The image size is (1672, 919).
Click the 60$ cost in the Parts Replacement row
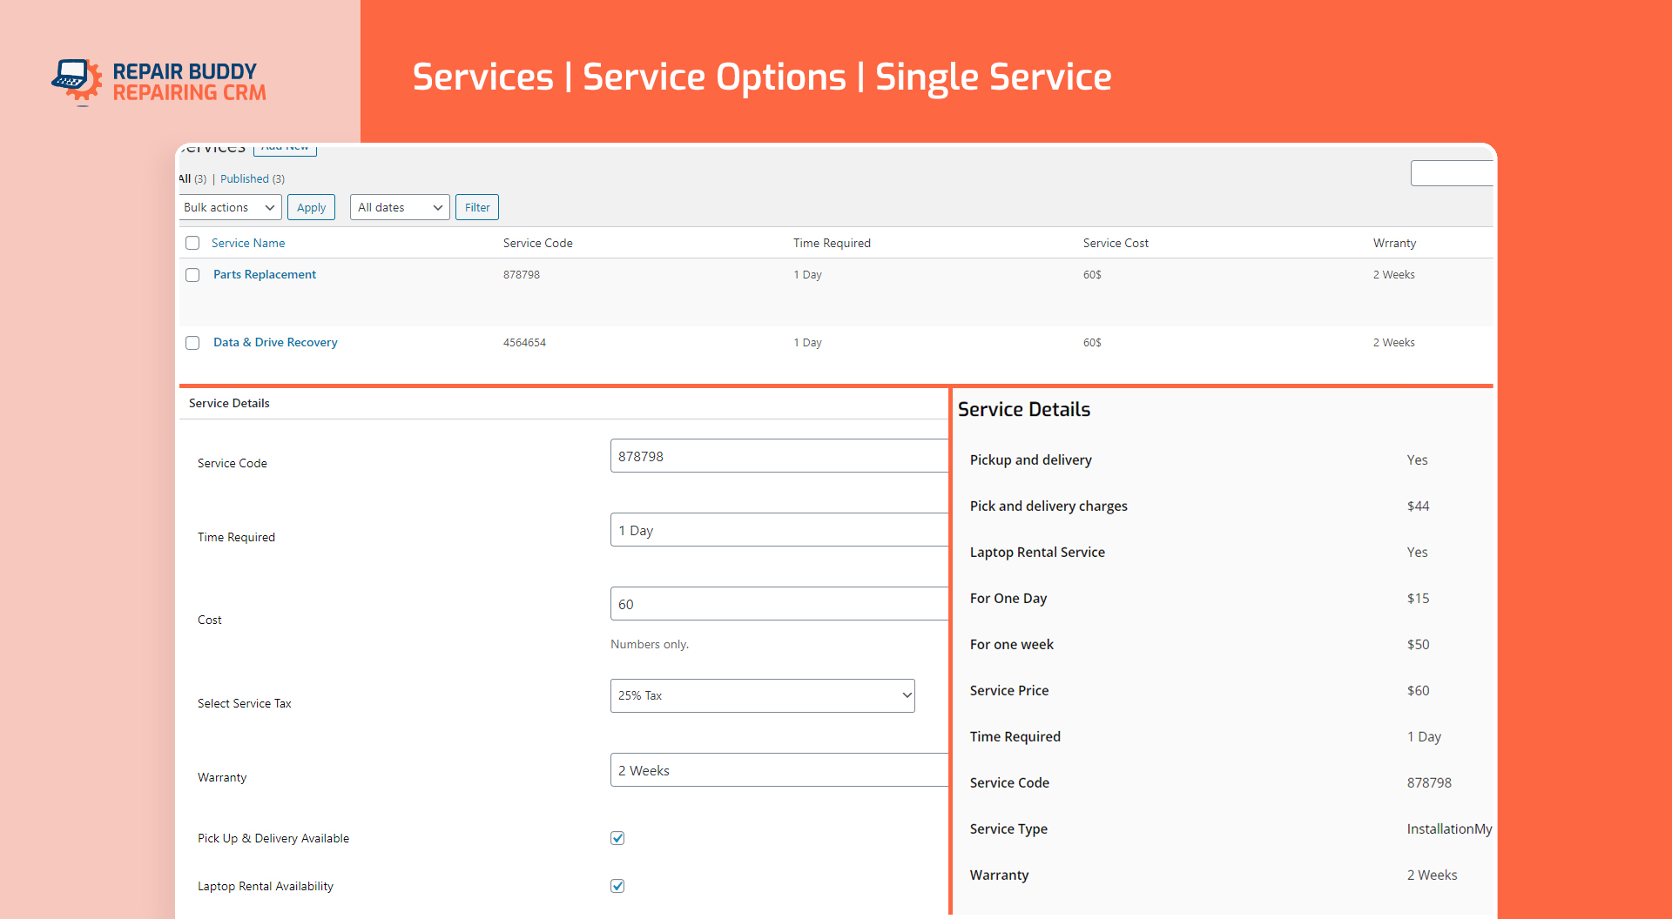click(1092, 274)
